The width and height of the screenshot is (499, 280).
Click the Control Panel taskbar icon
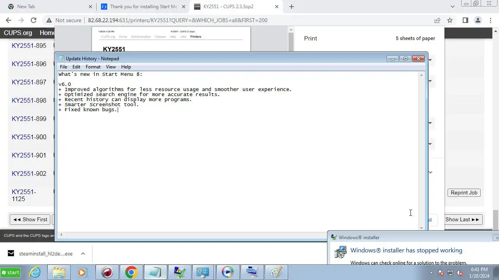click(203, 273)
